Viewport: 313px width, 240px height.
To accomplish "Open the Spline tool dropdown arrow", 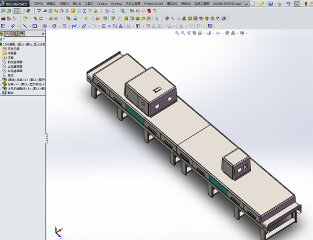I will pos(79,26).
